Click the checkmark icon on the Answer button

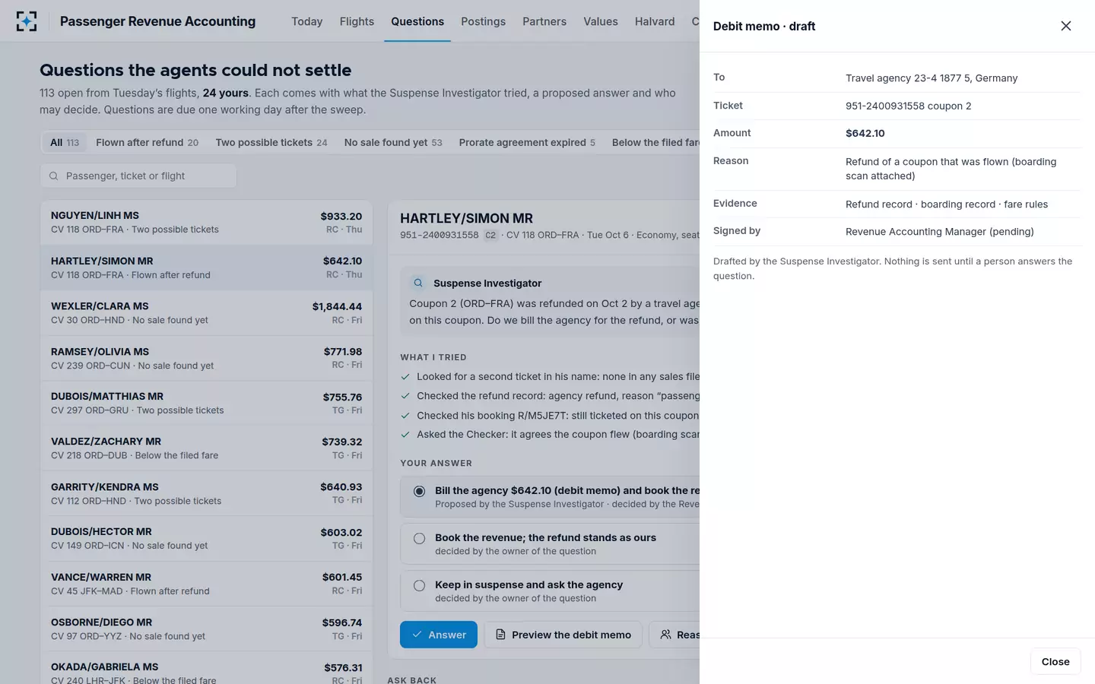[x=417, y=635]
